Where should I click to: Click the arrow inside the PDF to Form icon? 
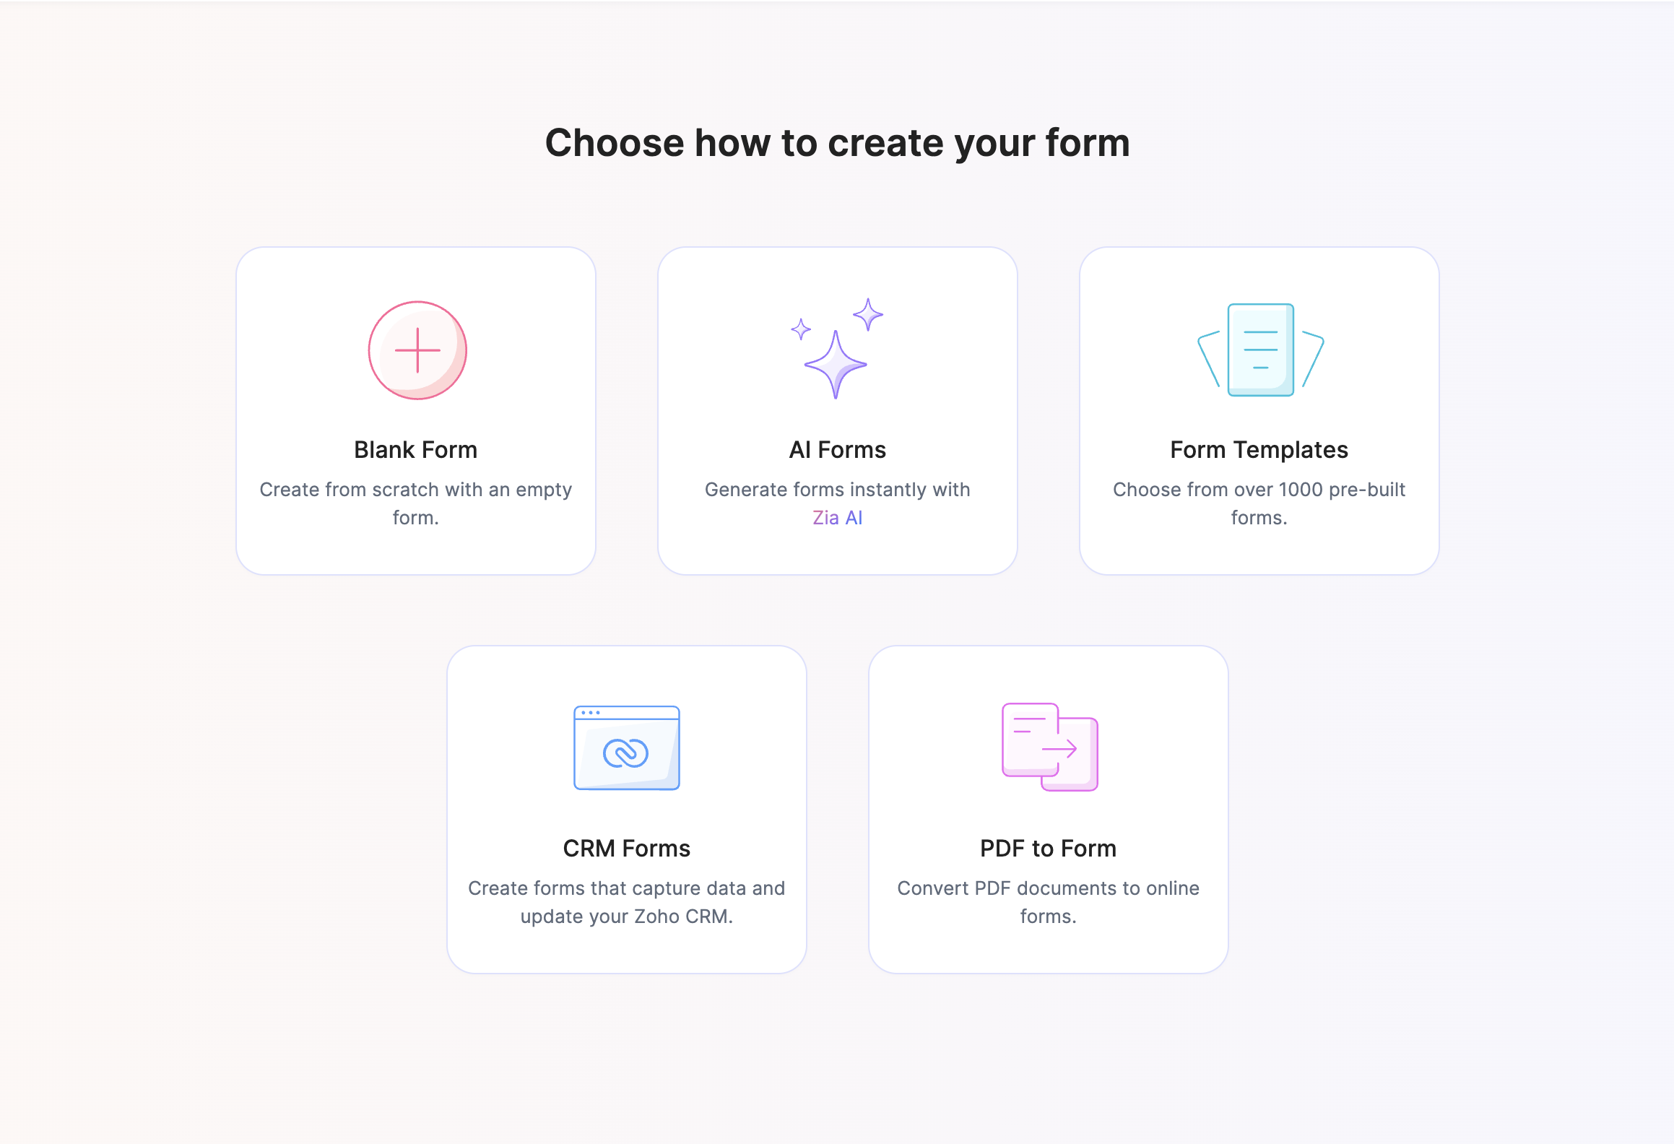click(x=1059, y=749)
